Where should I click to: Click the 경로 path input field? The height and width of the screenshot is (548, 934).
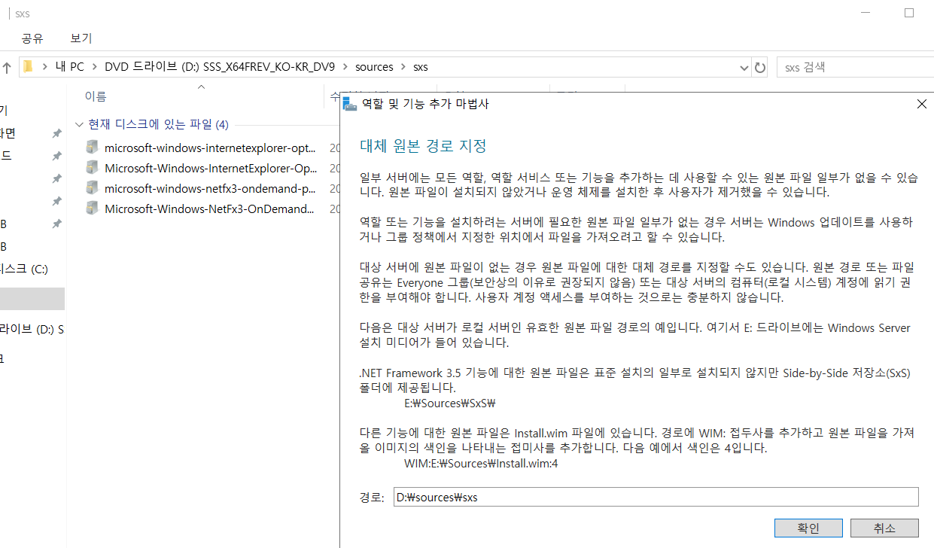(x=656, y=497)
